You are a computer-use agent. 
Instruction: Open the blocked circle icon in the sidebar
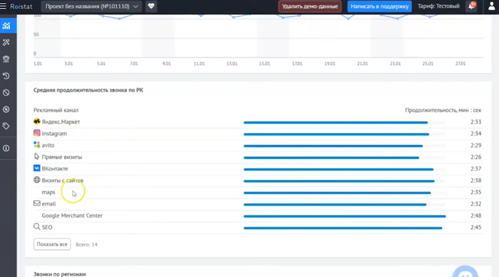click(6, 93)
